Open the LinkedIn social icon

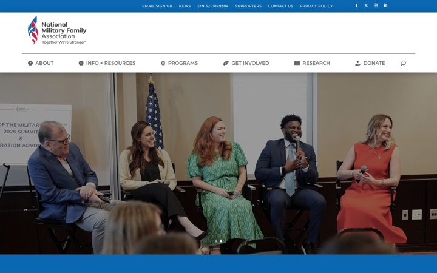[385, 5]
